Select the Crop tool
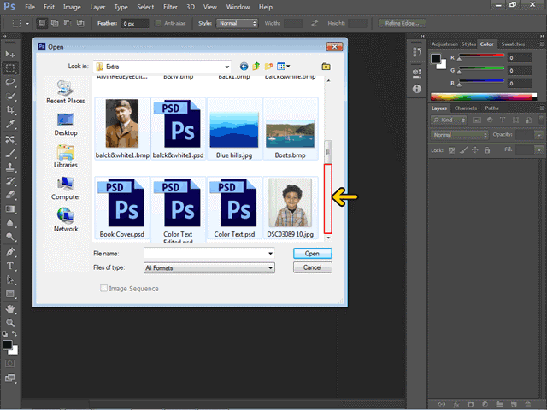Viewport: 547px width, 410px height. 9,110
